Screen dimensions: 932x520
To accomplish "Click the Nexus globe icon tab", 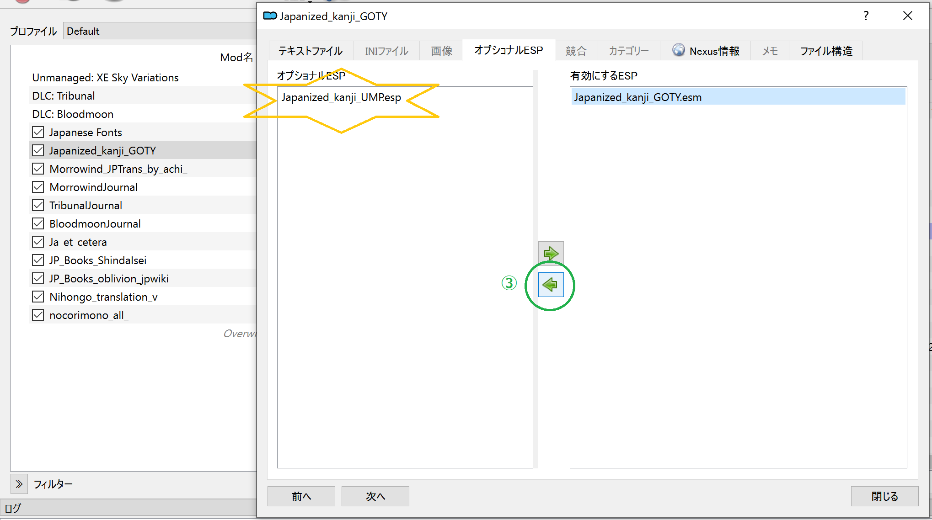I will (705, 51).
